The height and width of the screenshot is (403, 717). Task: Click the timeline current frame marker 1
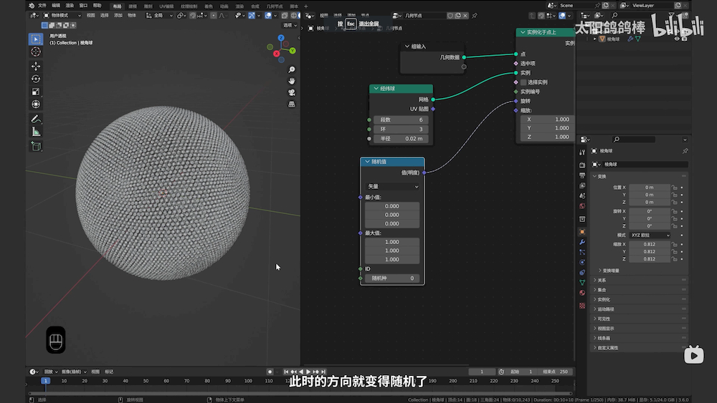coord(45,381)
